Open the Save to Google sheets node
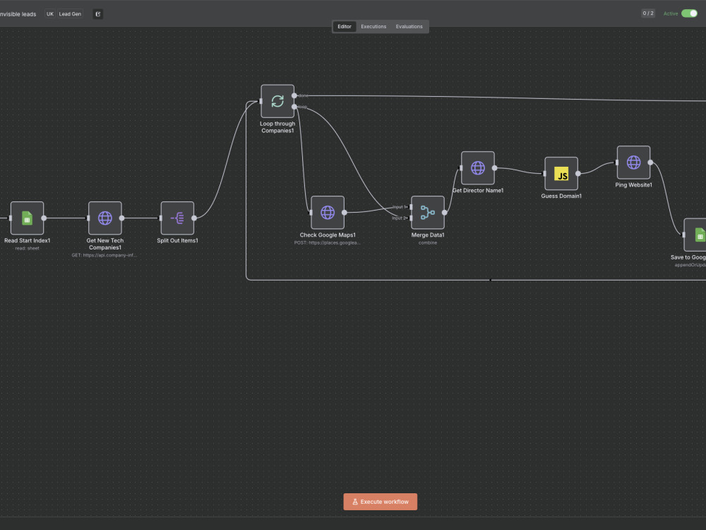This screenshot has width=706, height=530. (695, 235)
